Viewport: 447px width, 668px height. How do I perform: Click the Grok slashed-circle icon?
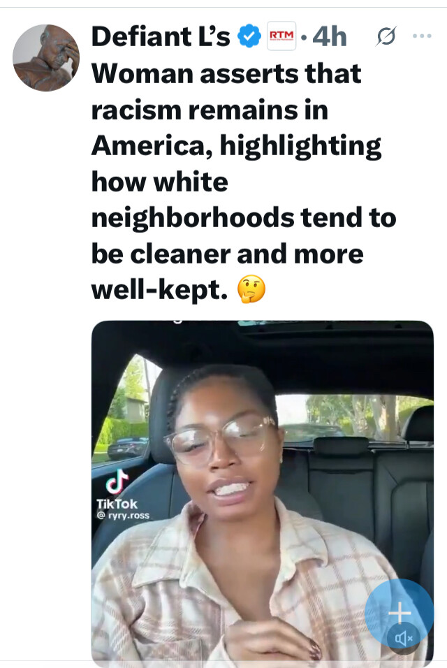(x=386, y=36)
